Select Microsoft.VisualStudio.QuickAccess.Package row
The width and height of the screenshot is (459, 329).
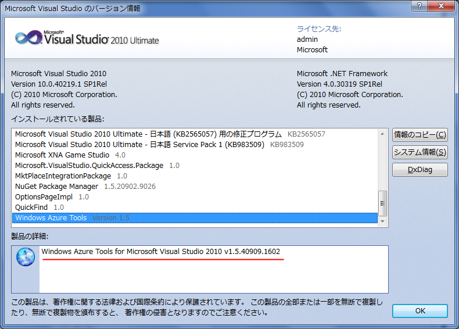195,166
